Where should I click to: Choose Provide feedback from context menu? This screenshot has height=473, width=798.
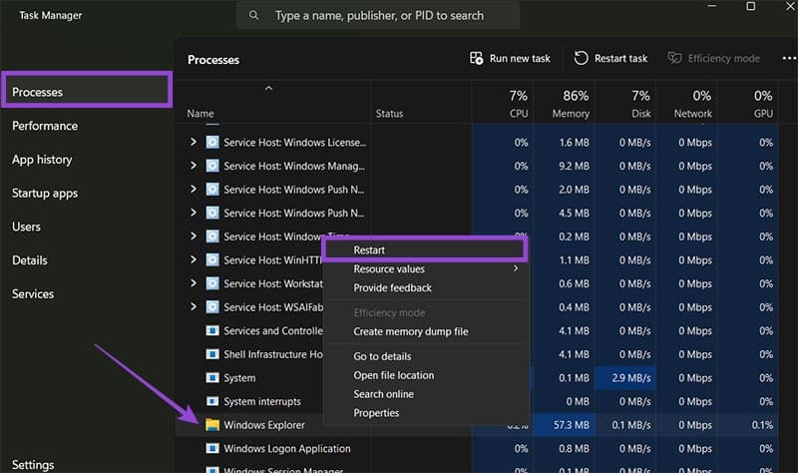click(x=426, y=287)
